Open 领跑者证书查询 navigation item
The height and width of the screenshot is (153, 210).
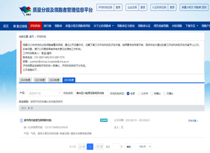click(x=126, y=26)
